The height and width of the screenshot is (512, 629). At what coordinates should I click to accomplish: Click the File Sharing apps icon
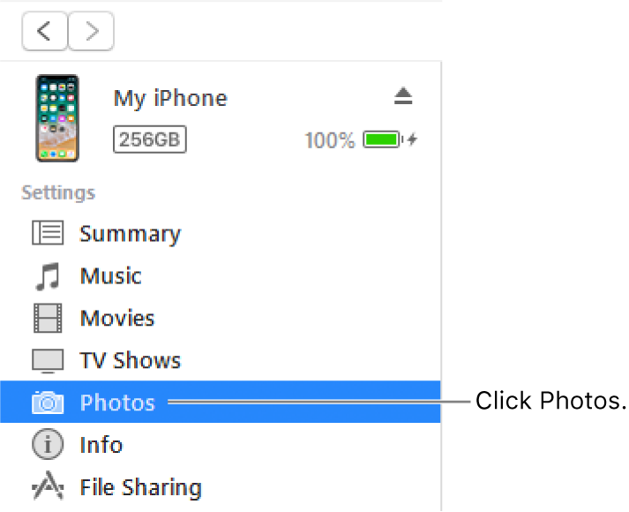pyautogui.click(x=48, y=487)
